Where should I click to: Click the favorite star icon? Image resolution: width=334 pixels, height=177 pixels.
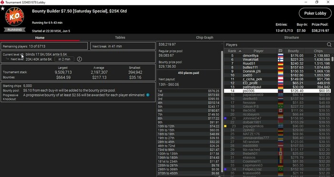2,9
